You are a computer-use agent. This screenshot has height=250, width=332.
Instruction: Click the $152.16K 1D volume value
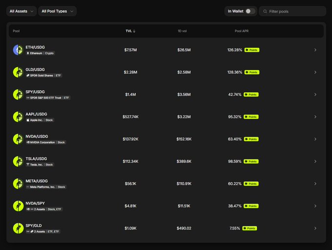(x=184, y=139)
